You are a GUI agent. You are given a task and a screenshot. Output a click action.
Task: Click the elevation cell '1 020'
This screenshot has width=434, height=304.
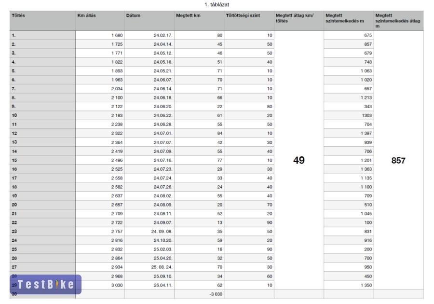point(349,80)
